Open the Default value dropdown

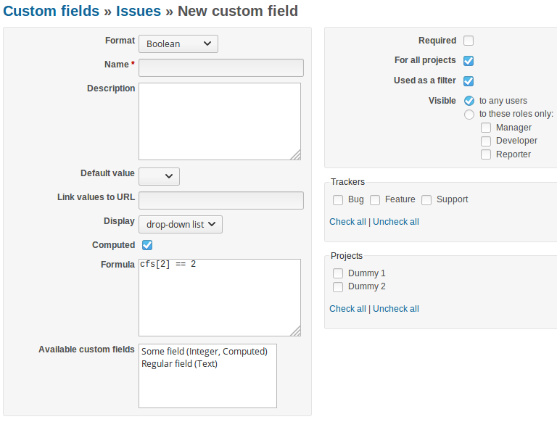tap(159, 176)
